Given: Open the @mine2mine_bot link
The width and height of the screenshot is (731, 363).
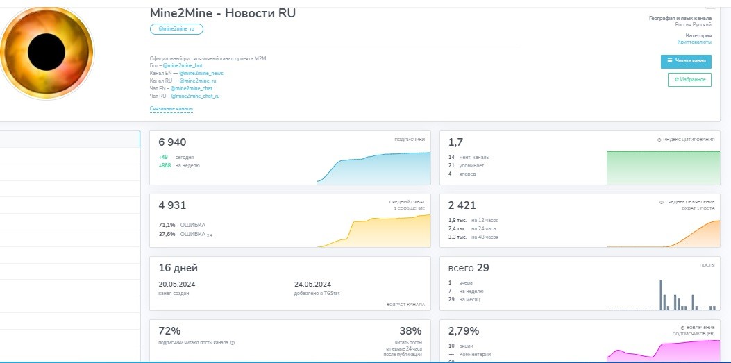Looking at the screenshot, I should tap(183, 66).
